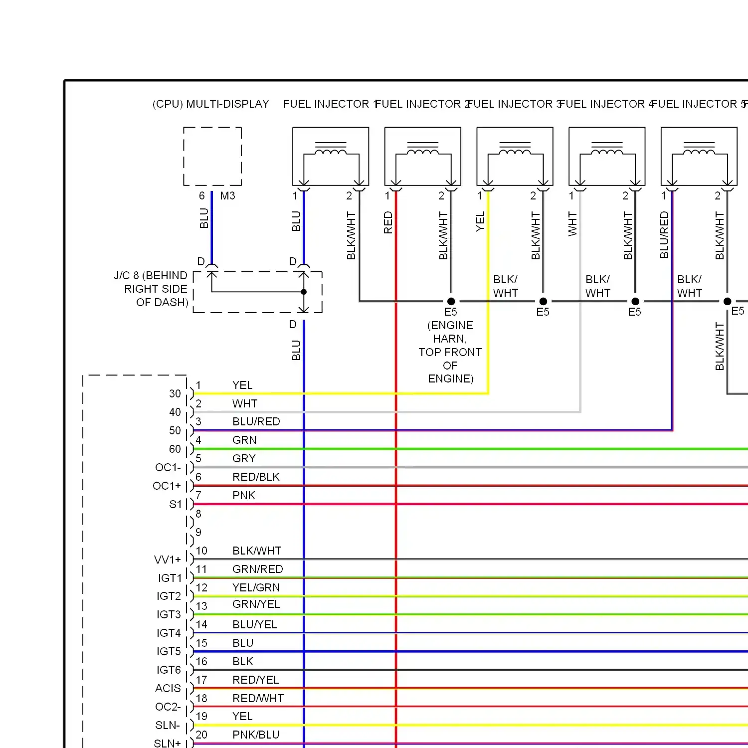
Task: Select the IGT4 terminal label
Action: pos(169,633)
